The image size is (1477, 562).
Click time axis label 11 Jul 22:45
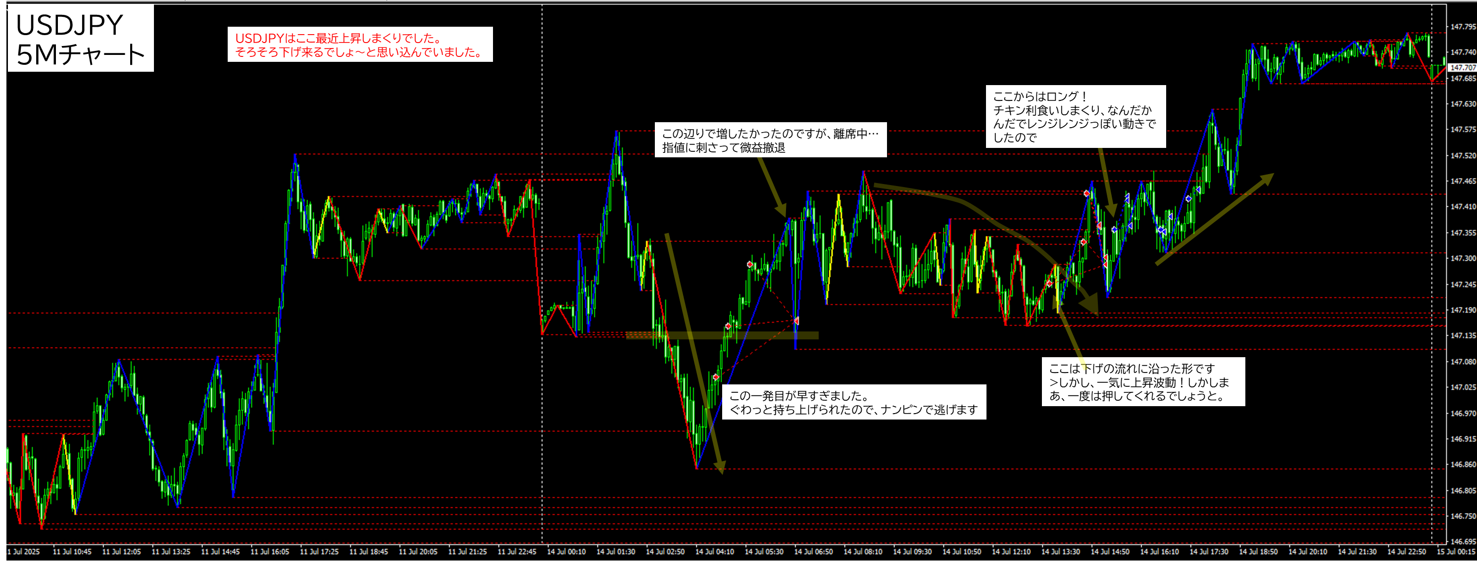517,552
